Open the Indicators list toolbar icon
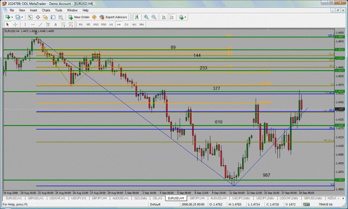This screenshot has height=209, width=348. tap(182, 17)
